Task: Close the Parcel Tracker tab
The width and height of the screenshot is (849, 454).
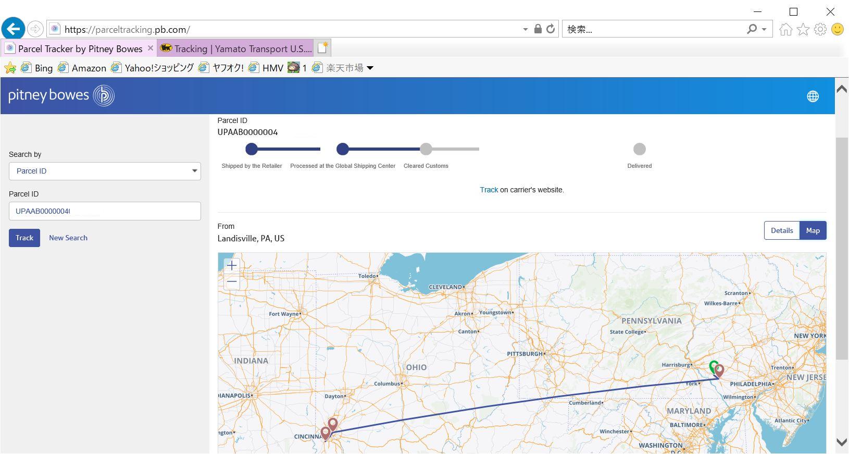Action: [x=151, y=48]
